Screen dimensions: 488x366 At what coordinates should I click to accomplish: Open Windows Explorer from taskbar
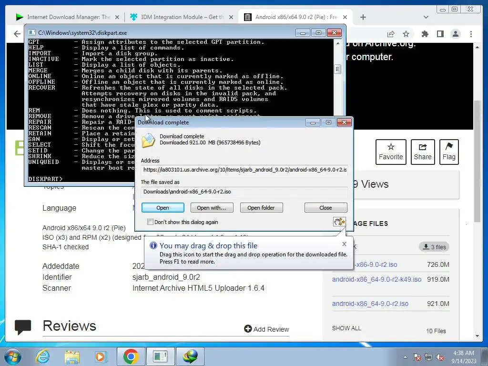(72, 356)
